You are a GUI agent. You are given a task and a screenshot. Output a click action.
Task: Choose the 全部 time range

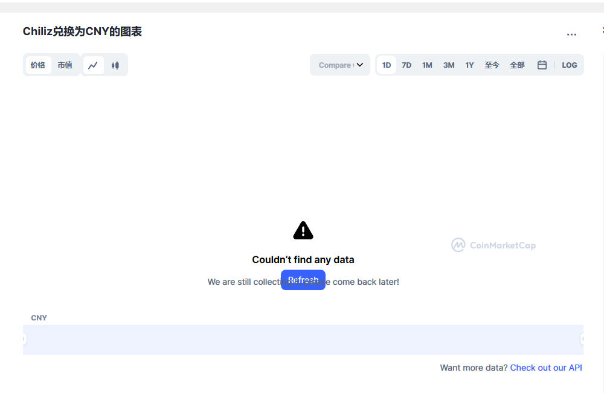click(x=518, y=65)
